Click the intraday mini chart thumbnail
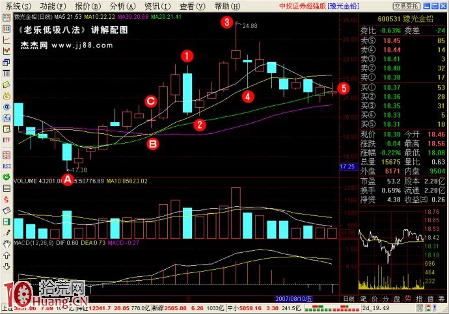This screenshot has height=314, width=449. click(x=392, y=251)
